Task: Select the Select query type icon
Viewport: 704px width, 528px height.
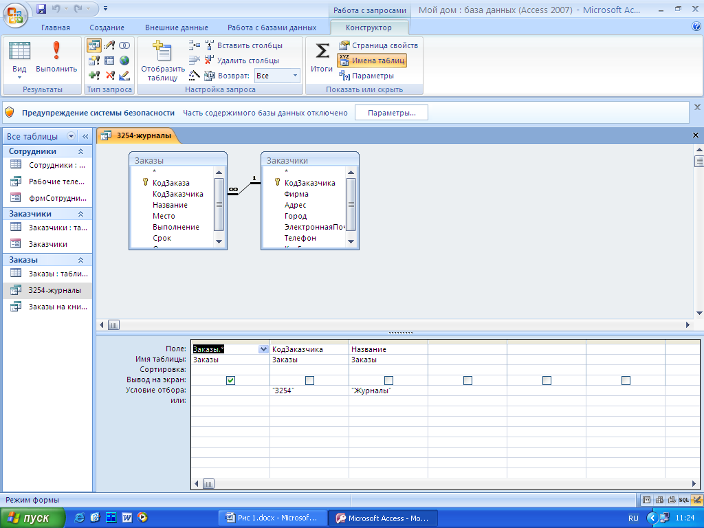Action: coord(93,45)
